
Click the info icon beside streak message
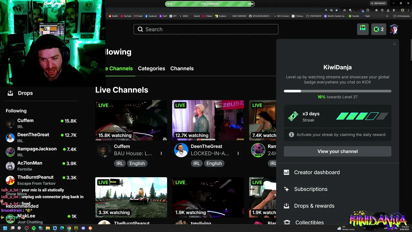(291, 135)
